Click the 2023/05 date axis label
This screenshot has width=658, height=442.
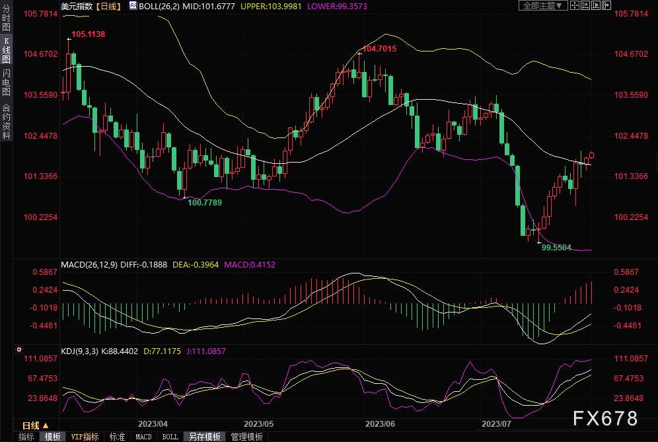pyautogui.click(x=258, y=424)
